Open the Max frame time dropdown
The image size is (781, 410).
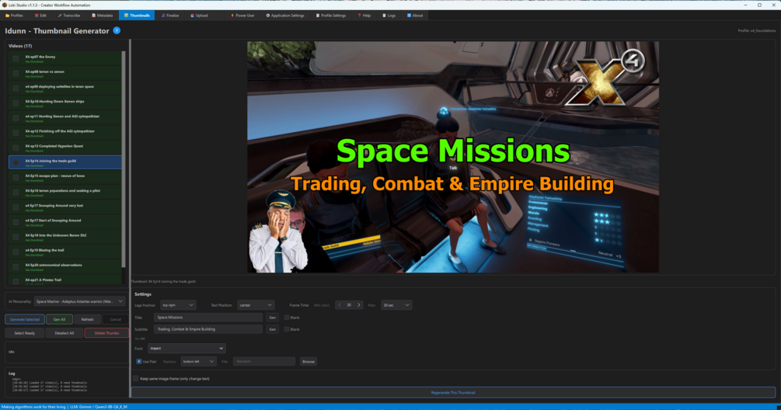point(396,305)
